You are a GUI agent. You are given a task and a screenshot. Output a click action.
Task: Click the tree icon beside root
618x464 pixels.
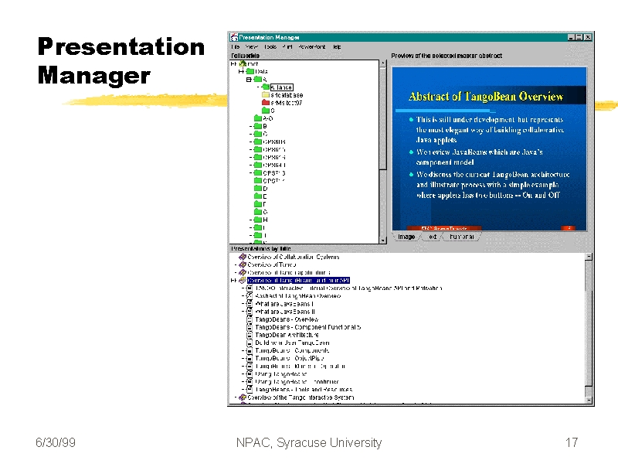pyautogui.click(x=243, y=64)
